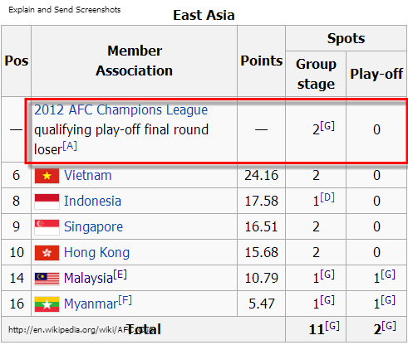
Task: Click the Singapore flag icon
Action: tap(47, 227)
